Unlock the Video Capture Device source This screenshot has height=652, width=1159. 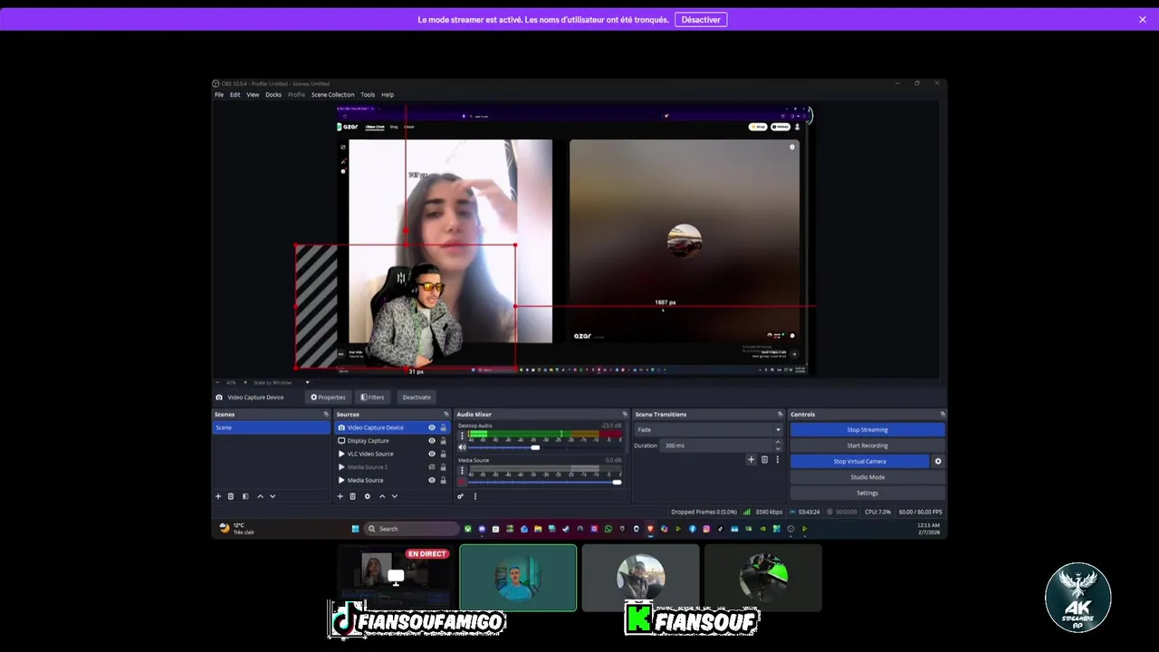pyautogui.click(x=443, y=427)
